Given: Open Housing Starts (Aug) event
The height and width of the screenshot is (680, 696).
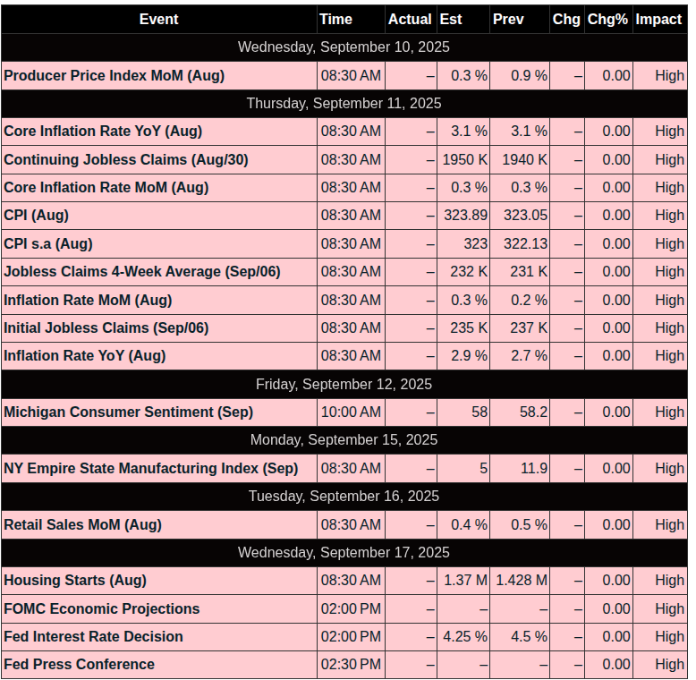Looking at the screenshot, I should click(x=75, y=581).
